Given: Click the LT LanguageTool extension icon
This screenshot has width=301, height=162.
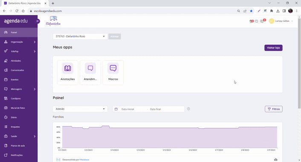Looking at the screenshot, I should pyautogui.click(x=265, y=11).
